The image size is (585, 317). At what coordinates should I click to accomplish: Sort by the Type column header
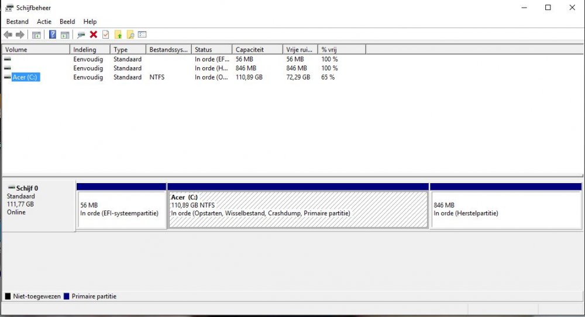pos(128,50)
